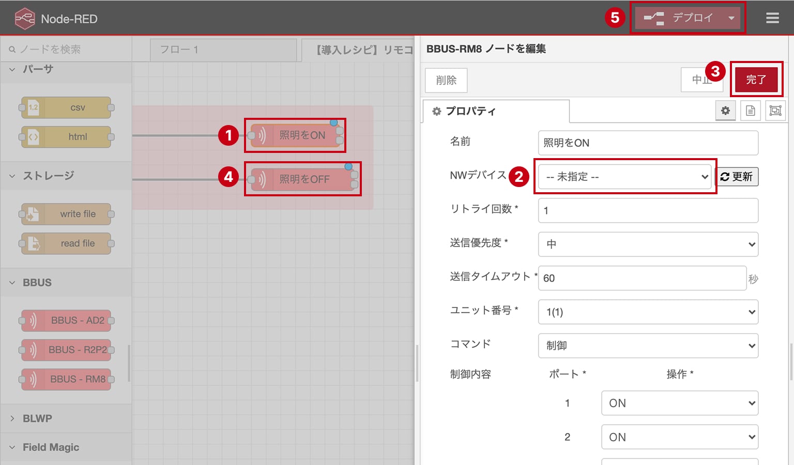Click the 照明をOFF node input port
794x465 pixels.
pos(251,179)
